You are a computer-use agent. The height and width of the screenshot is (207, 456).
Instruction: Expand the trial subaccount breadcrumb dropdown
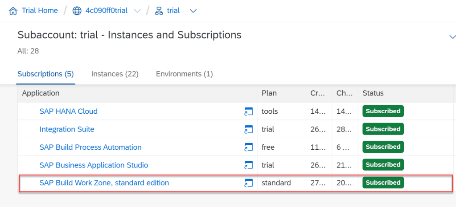pyautogui.click(x=193, y=11)
